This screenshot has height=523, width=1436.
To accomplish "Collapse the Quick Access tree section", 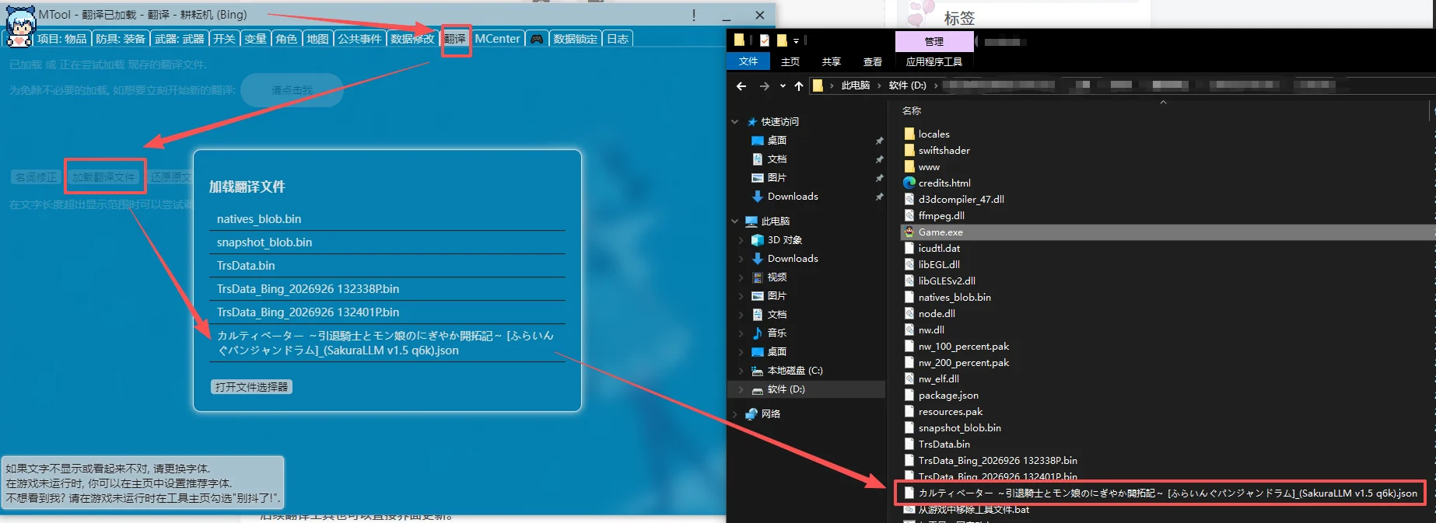I will pyautogui.click(x=735, y=122).
